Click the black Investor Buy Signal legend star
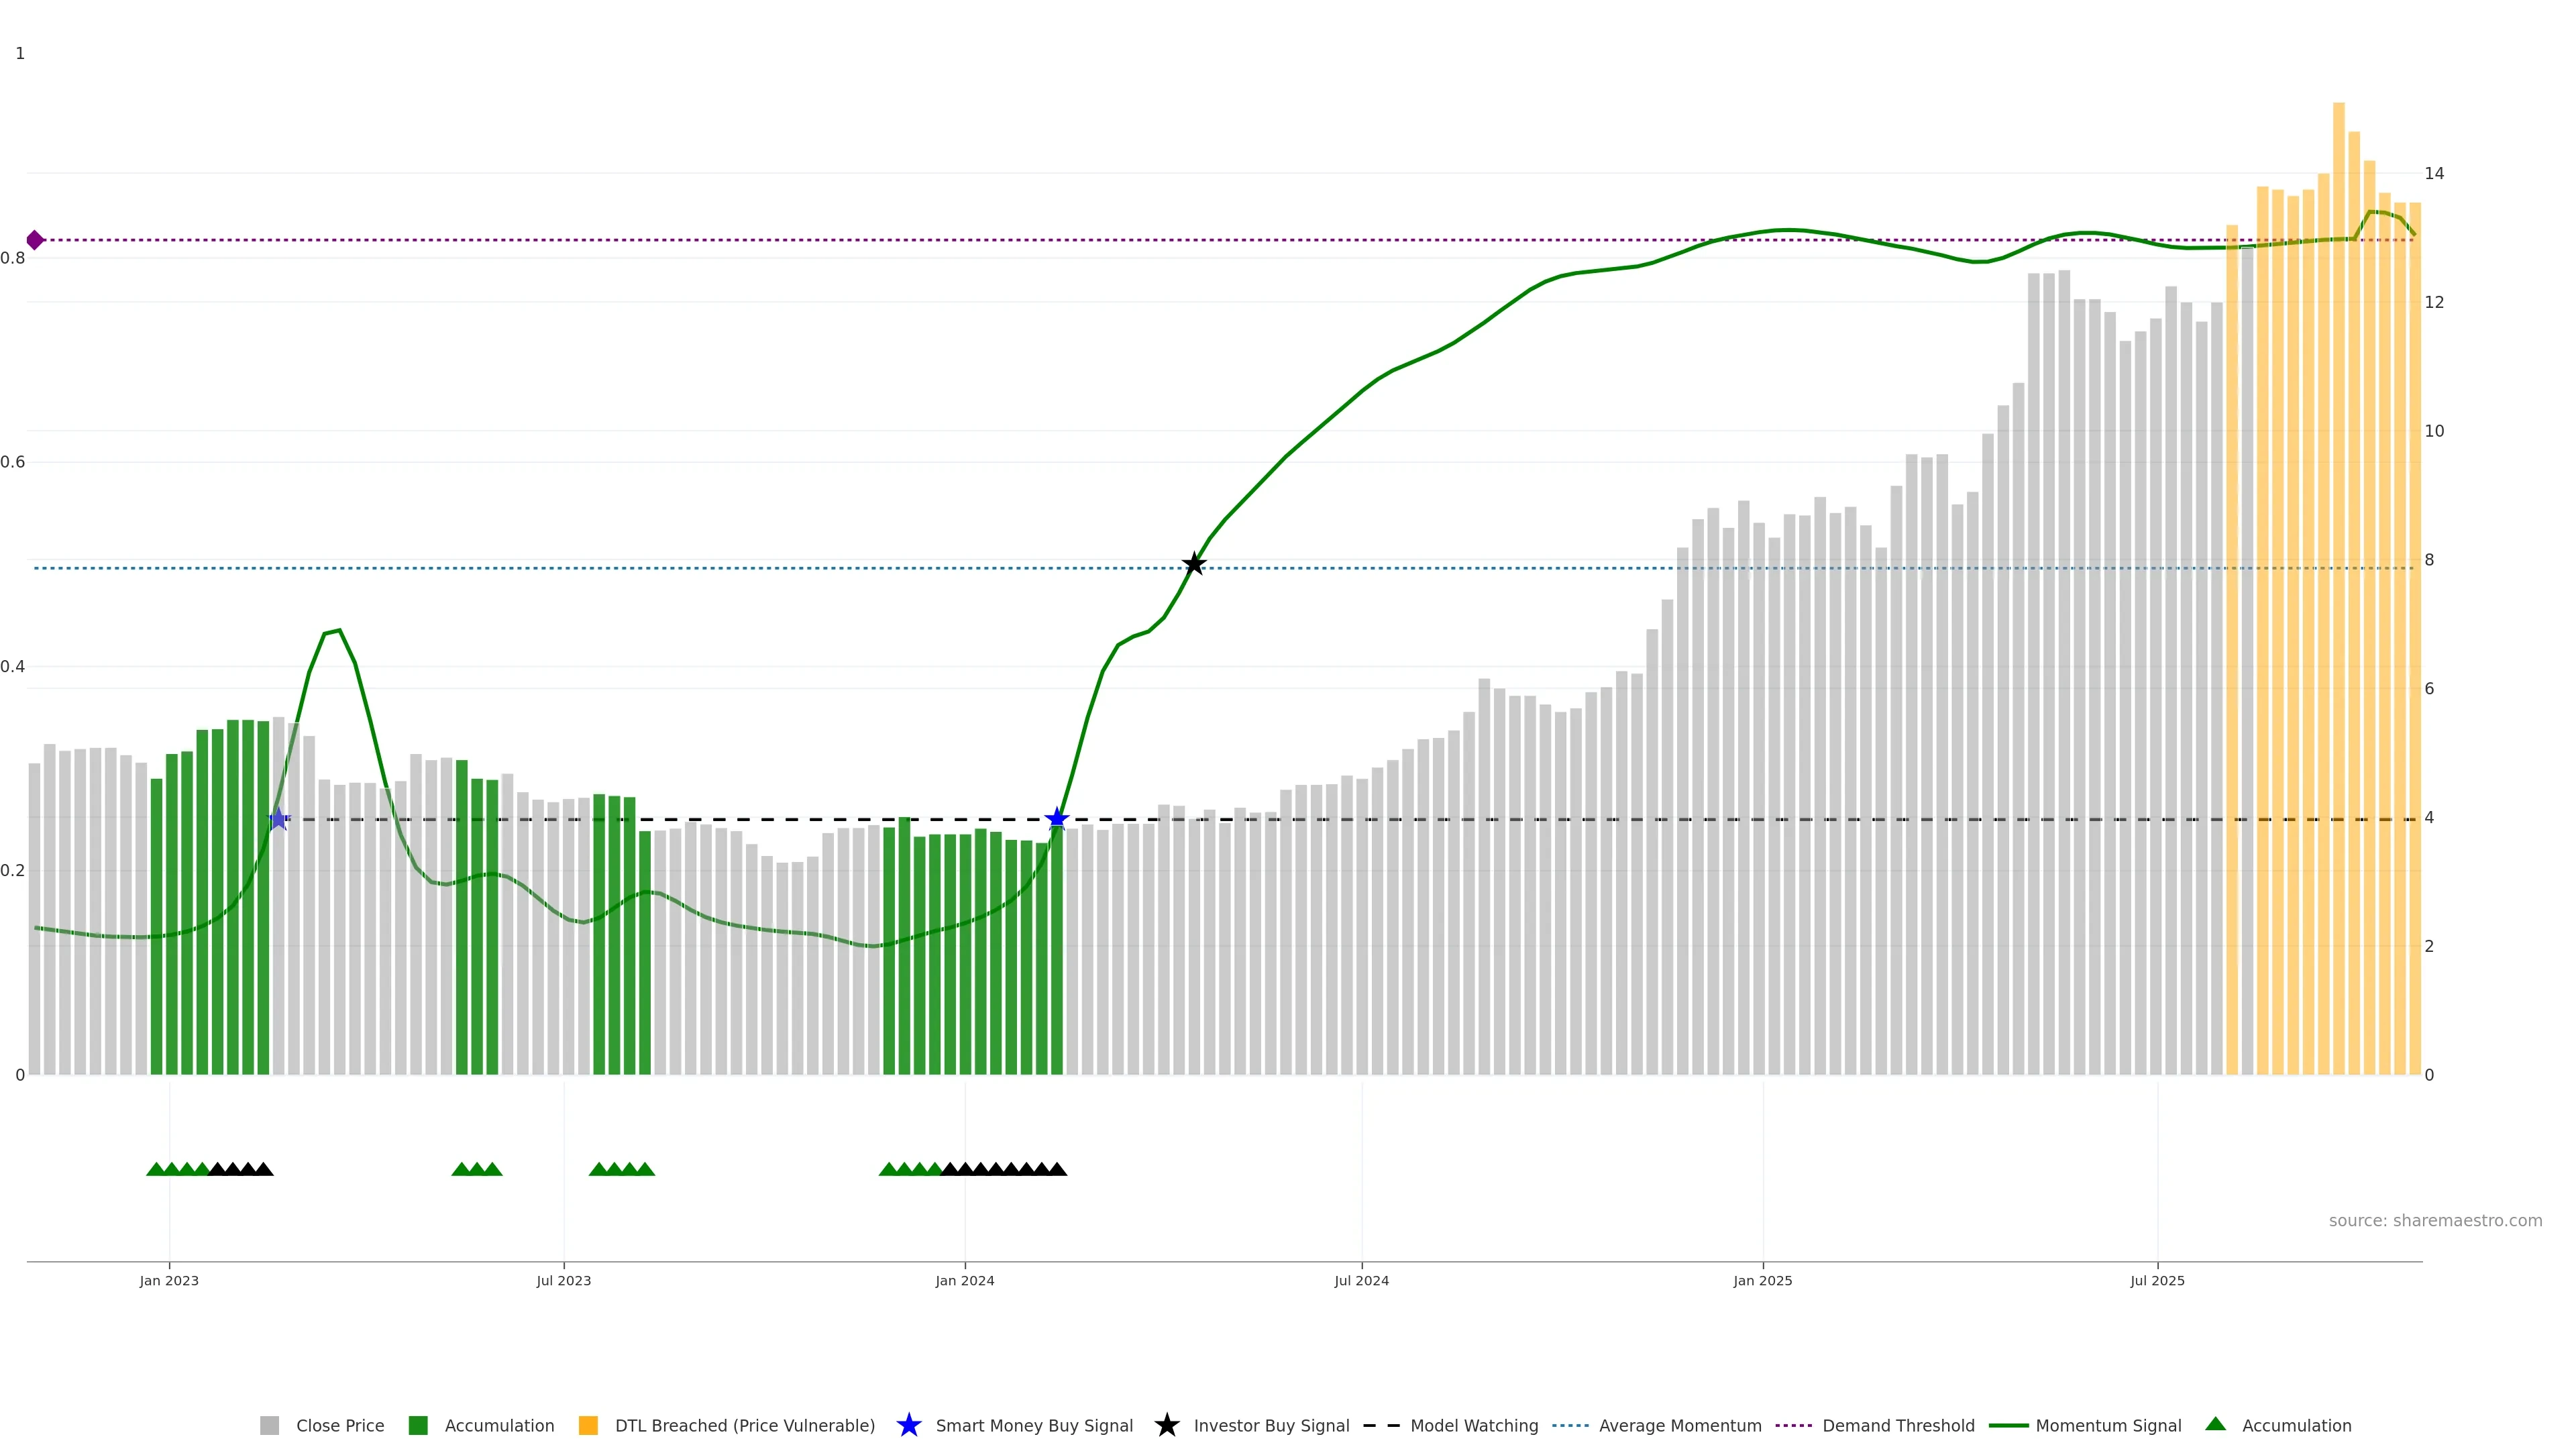 1166,1425
